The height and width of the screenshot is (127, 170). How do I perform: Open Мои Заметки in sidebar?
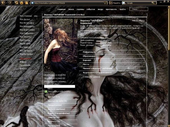pyautogui.click(x=25, y=37)
